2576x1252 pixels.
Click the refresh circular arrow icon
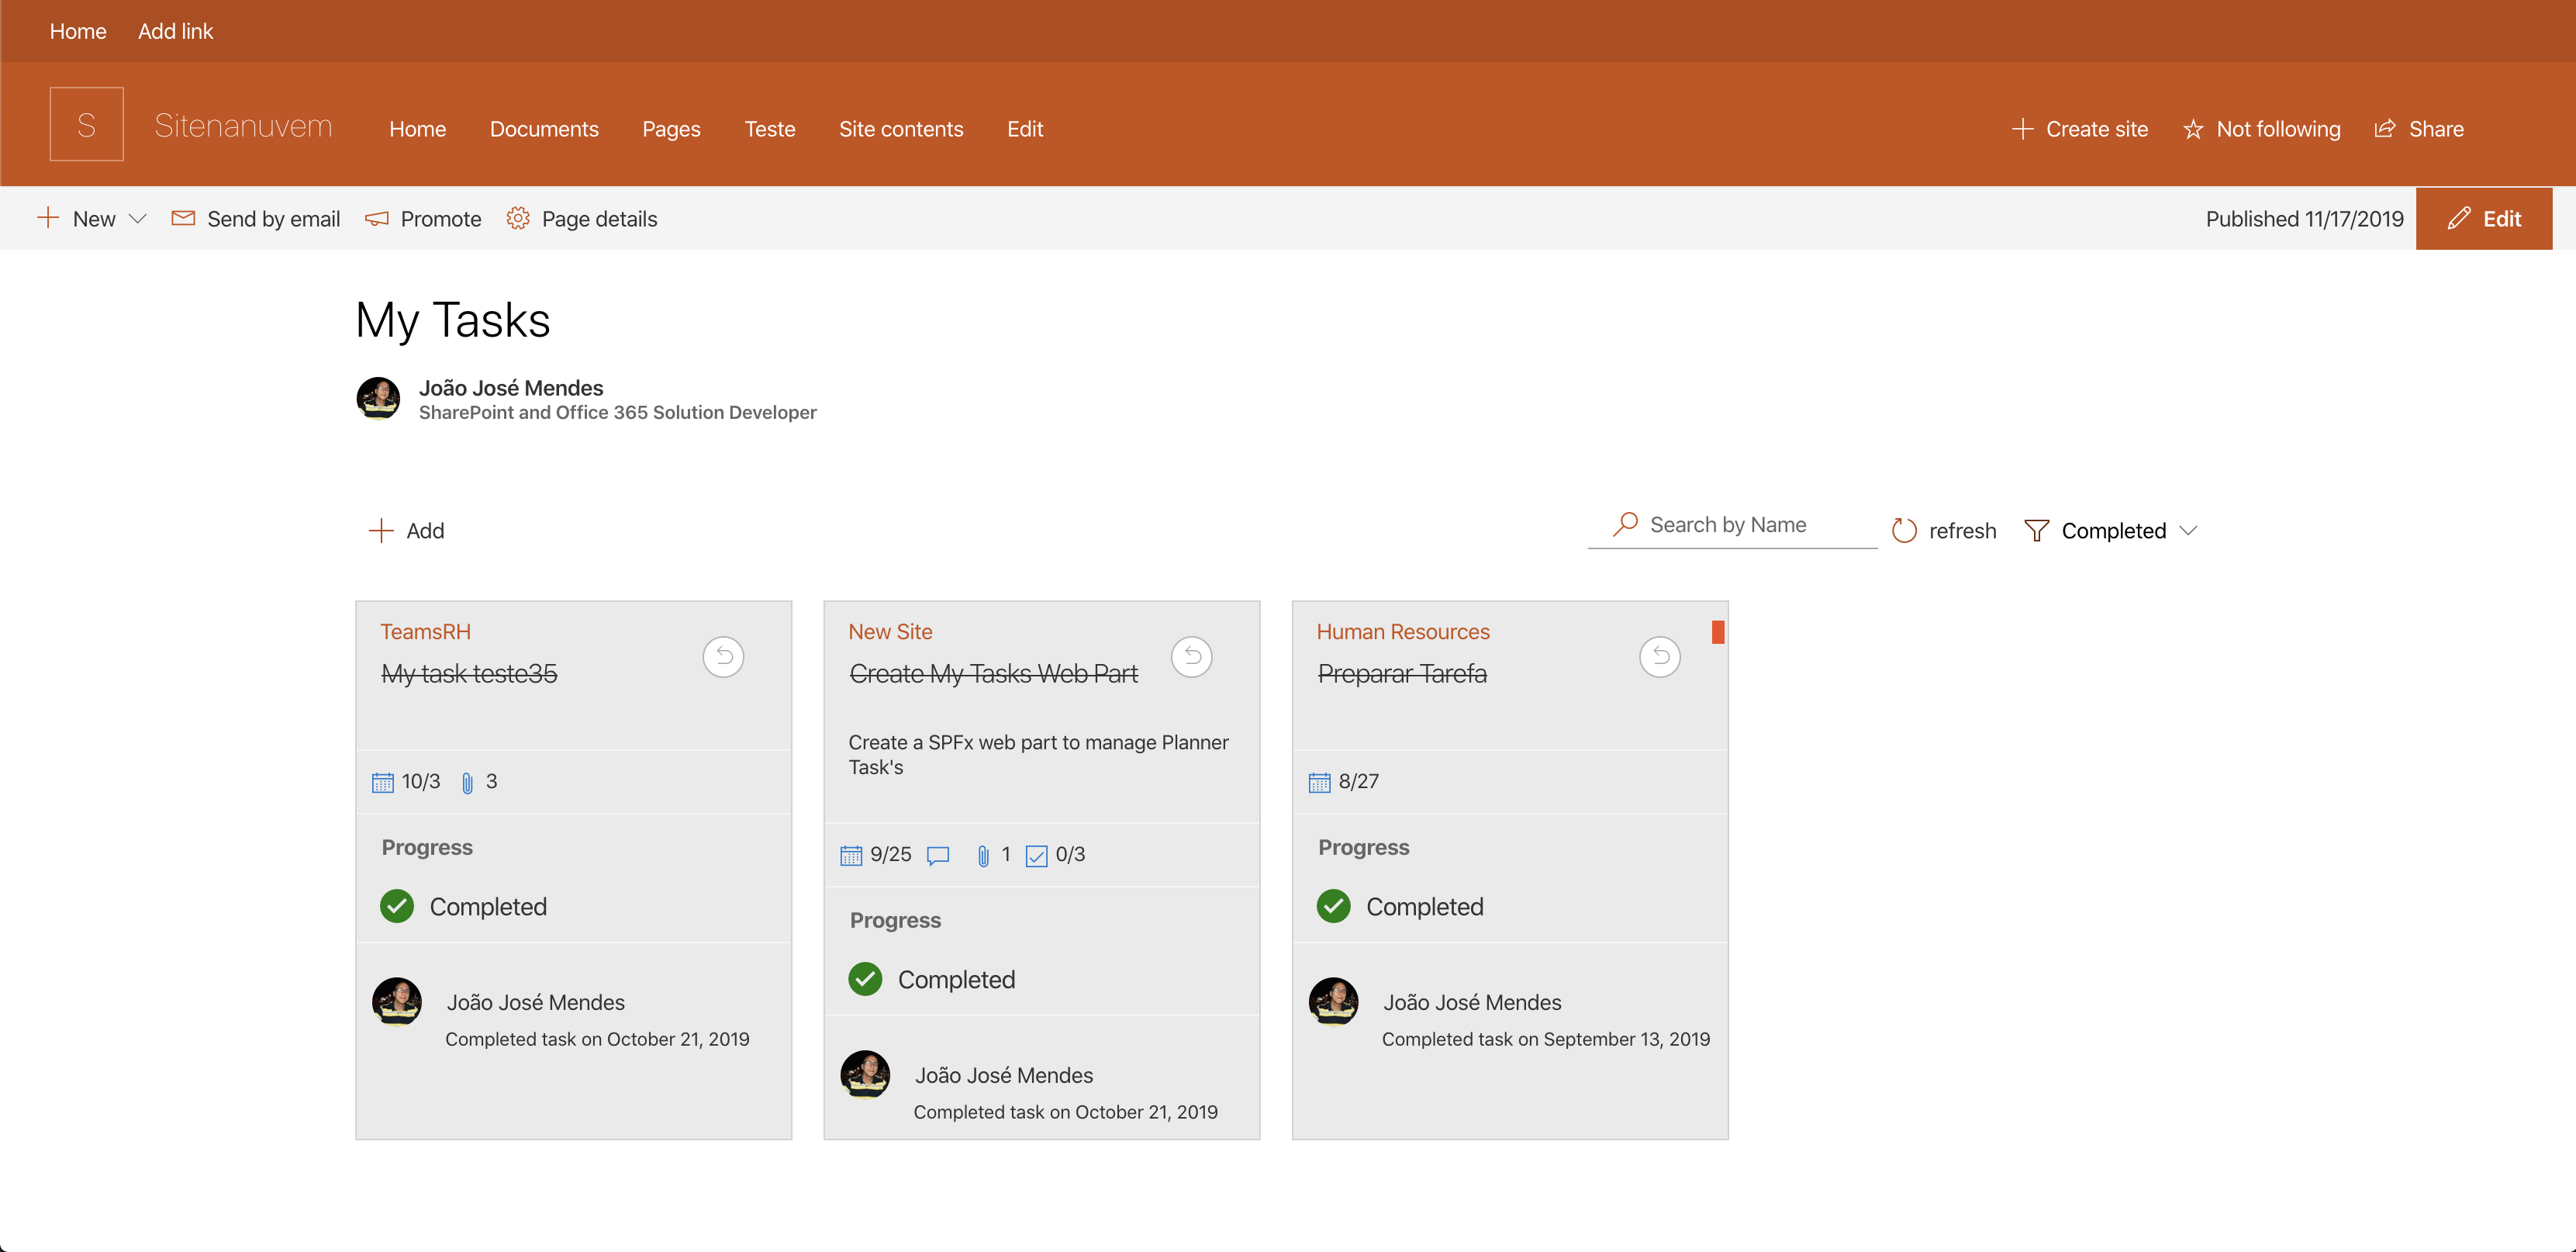point(1905,531)
